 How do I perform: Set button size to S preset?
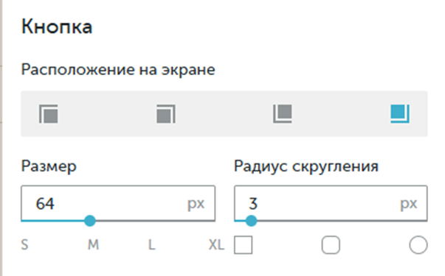click(24, 245)
